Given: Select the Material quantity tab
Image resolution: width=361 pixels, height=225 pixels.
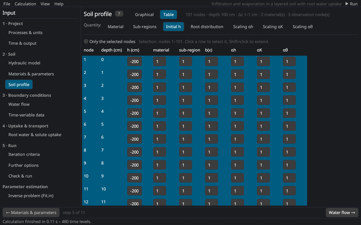Looking at the screenshot, I should coord(116,27).
